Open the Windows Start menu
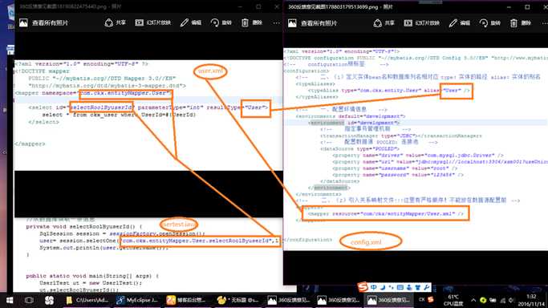The width and height of the screenshot is (548, 308). pyautogui.click(x=10, y=300)
